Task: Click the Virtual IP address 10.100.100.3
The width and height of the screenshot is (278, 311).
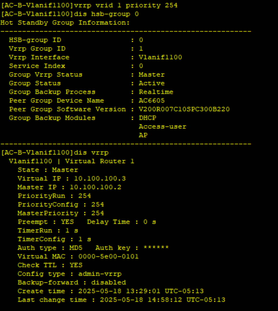Action: point(100,179)
